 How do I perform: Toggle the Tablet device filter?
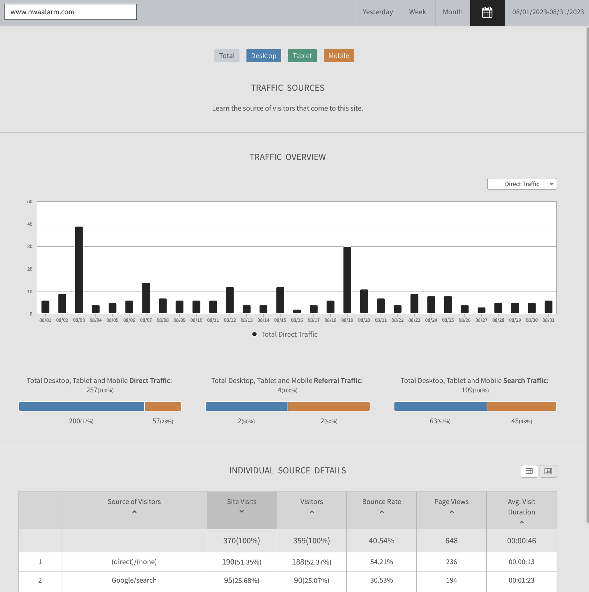click(303, 56)
